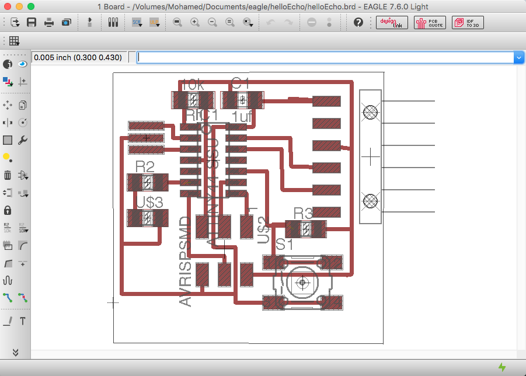Image resolution: width=526 pixels, height=376 pixels.
Task: Click the PCB Quote button
Action: [x=430, y=22]
